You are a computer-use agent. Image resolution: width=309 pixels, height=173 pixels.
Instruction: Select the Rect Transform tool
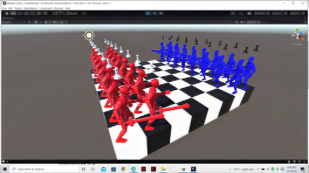click(x=33, y=13)
